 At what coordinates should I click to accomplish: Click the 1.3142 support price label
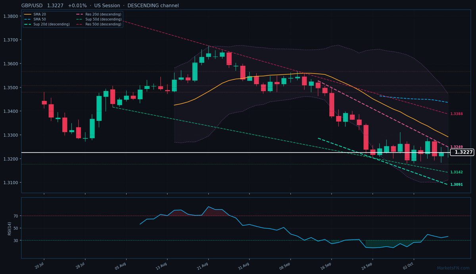pos(457,172)
